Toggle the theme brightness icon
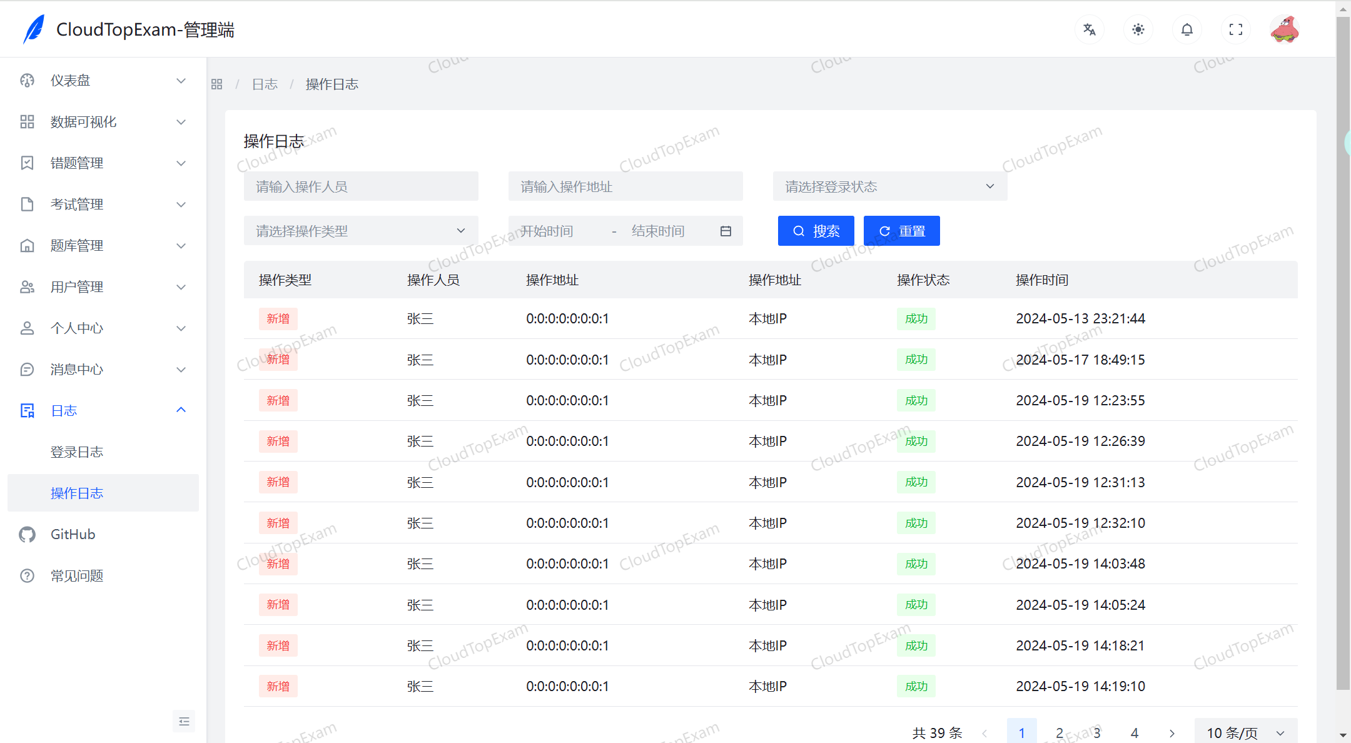The height and width of the screenshot is (743, 1351). coord(1138,29)
